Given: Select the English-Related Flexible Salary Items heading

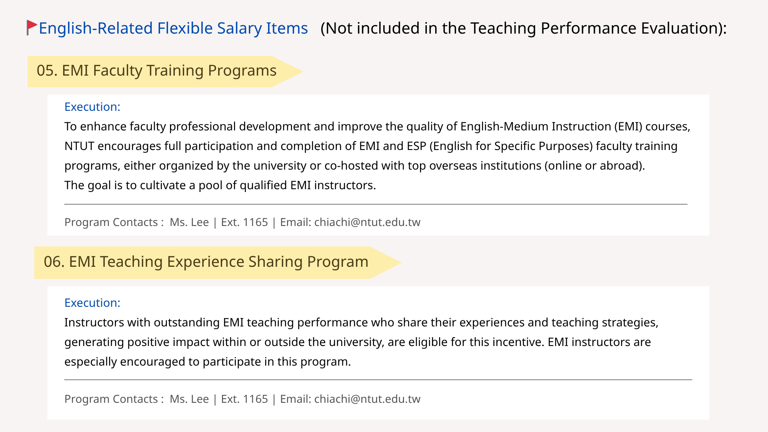Looking at the screenshot, I should tap(173, 28).
